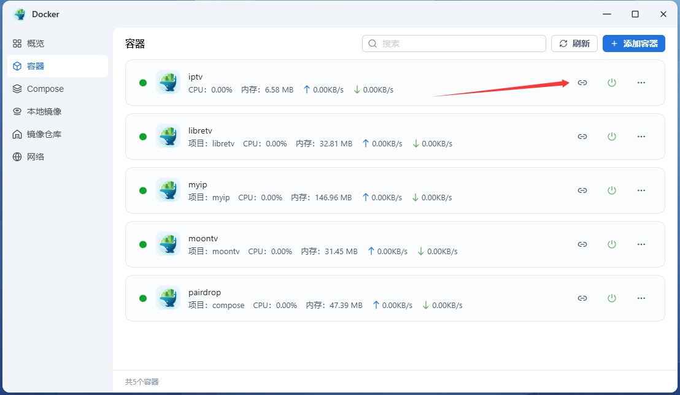
Task: Expand more options for iptv container
Action: coord(641,83)
